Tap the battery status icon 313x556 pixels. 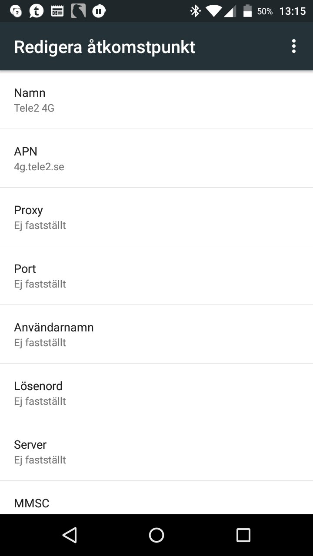point(247,11)
